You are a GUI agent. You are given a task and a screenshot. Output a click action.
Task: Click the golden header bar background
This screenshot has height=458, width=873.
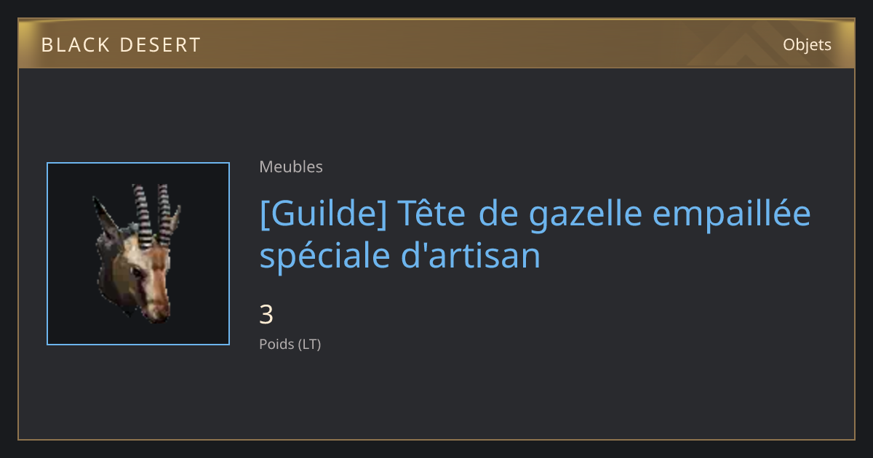click(436, 44)
